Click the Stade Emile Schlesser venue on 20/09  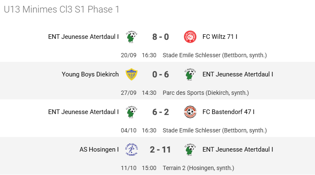coord(214,55)
